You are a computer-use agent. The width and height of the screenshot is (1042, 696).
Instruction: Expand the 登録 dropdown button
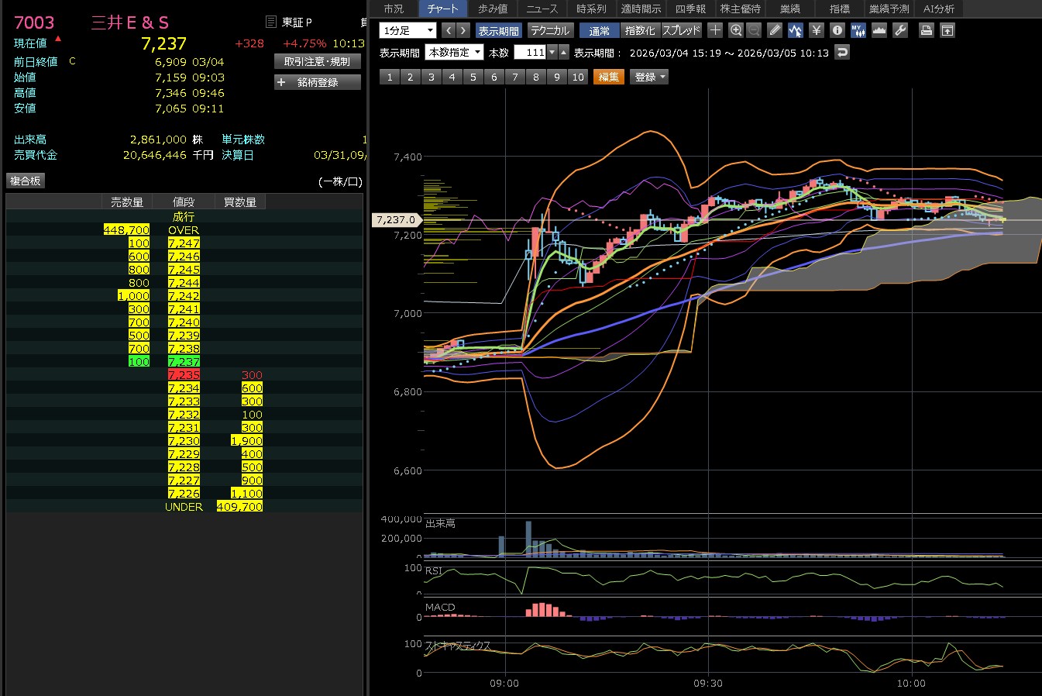[649, 77]
